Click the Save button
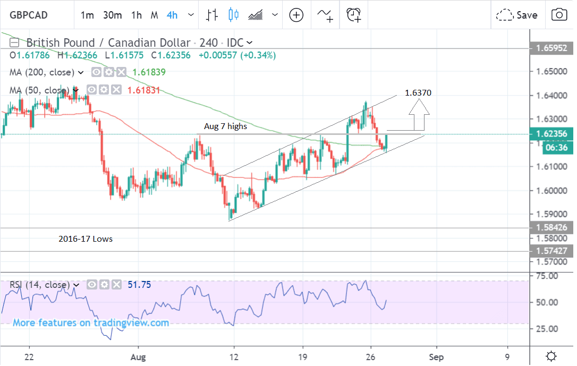 click(517, 15)
